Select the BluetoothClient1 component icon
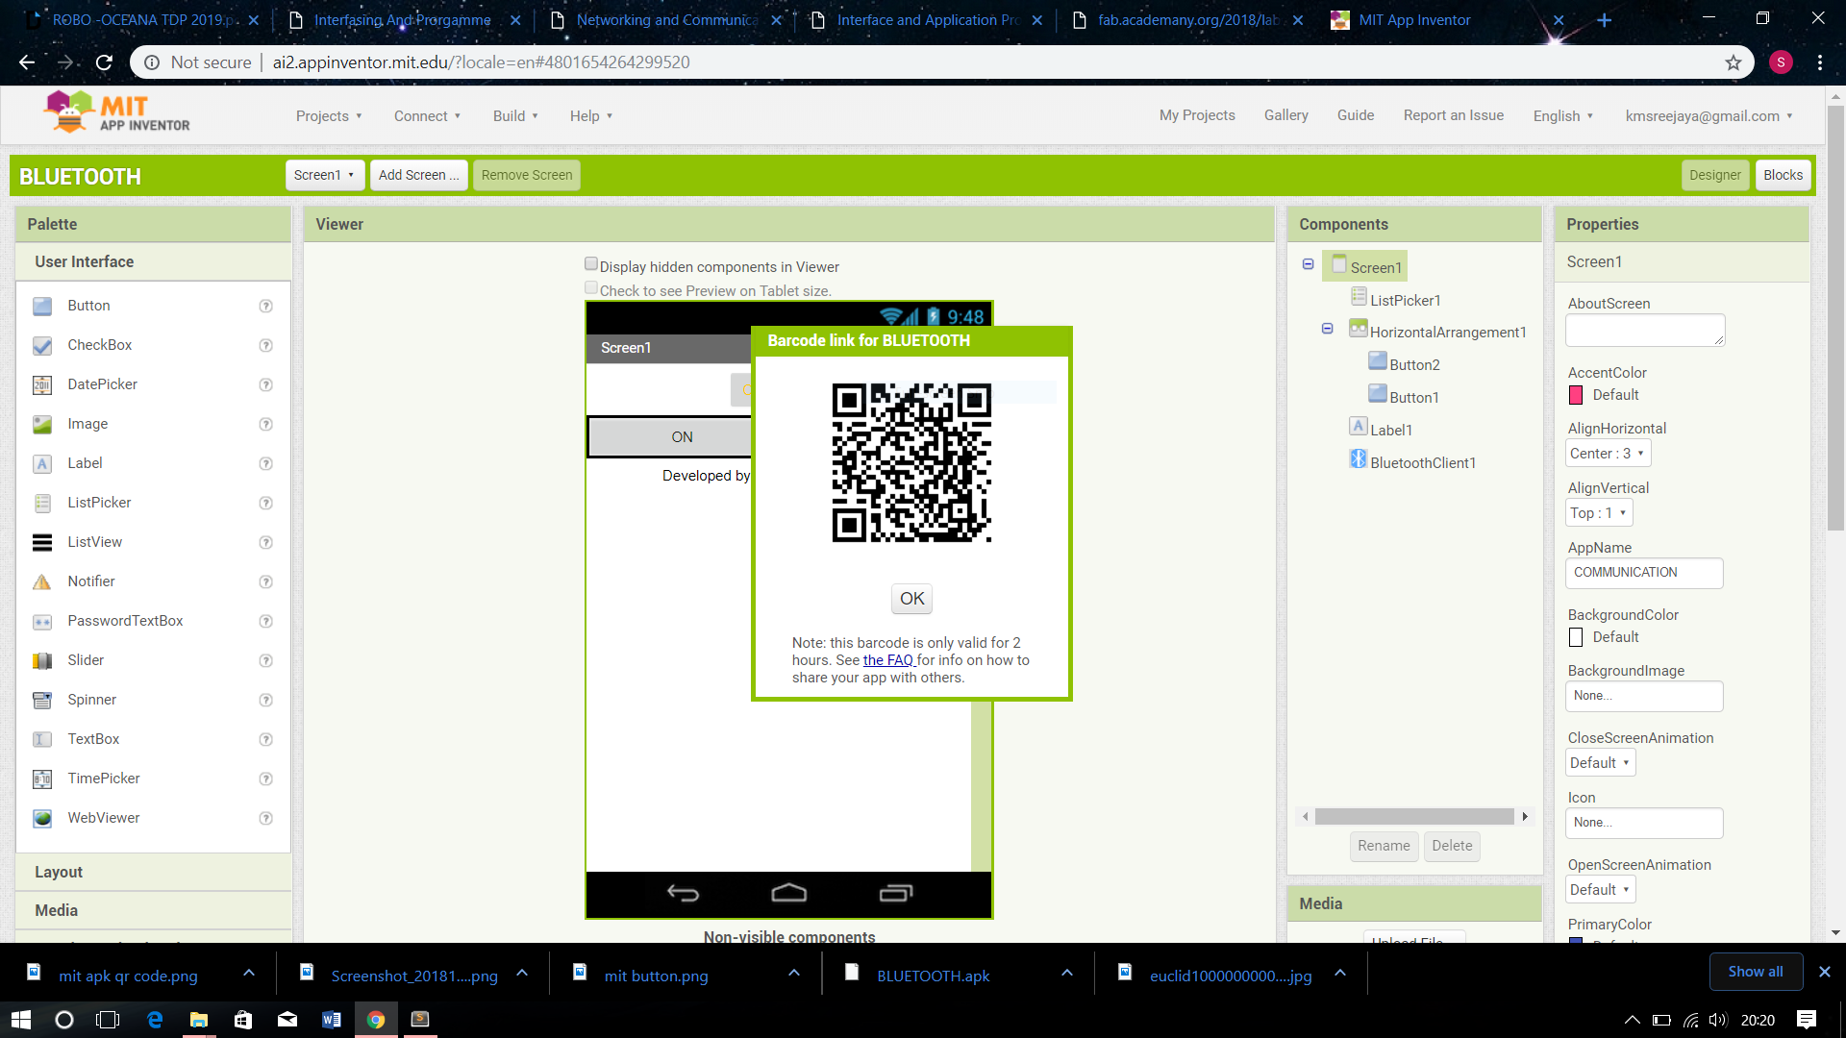1846x1038 pixels. point(1358,459)
